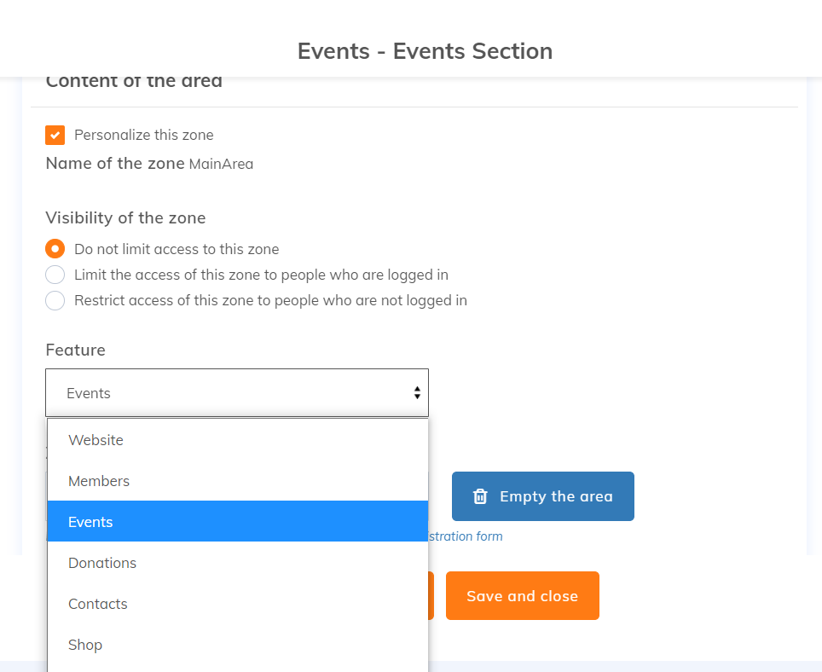
Task: Click the MainArea zone name text
Action: [x=221, y=164]
